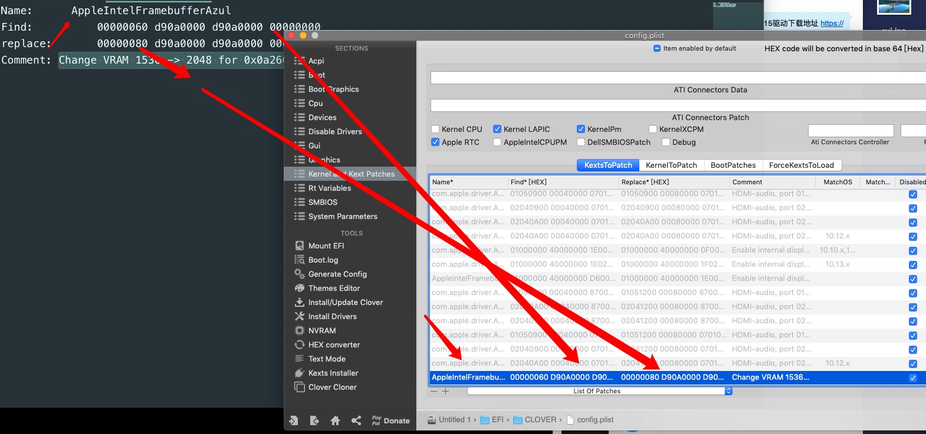Click the import config icon in the bottom toolbar
The width and height of the screenshot is (926, 434).
coord(294,420)
